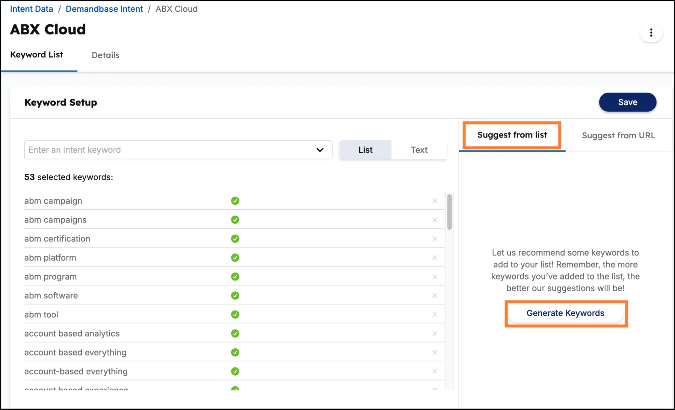Go to Demandbase Intent breadcrumb link
The width and height of the screenshot is (675, 410).
pyautogui.click(x=104, y=9)
